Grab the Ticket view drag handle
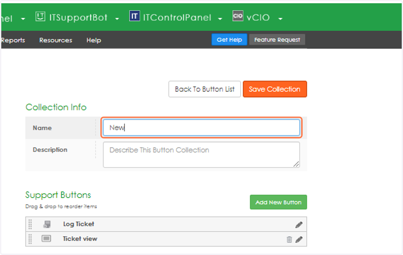The image size is (403, 255). pos(30,239)
